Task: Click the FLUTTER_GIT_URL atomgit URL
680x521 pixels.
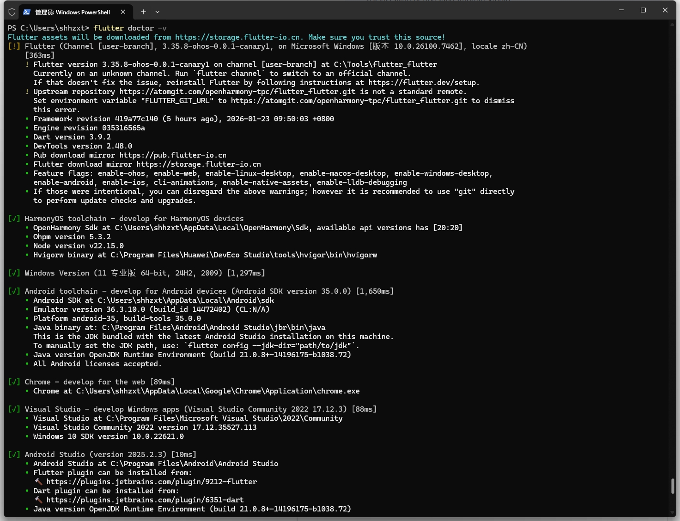Action: [x=349, y=101]
